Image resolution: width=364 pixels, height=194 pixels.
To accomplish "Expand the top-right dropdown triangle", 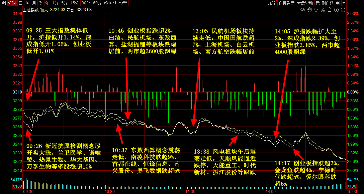I will pos(344,3).
